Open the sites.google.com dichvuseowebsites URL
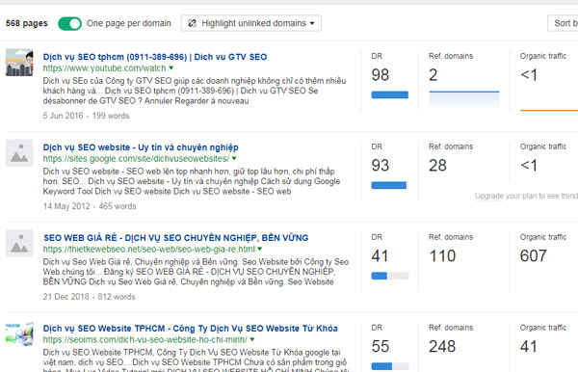Screen dimensions: 578x372 [x=136, y=158]
